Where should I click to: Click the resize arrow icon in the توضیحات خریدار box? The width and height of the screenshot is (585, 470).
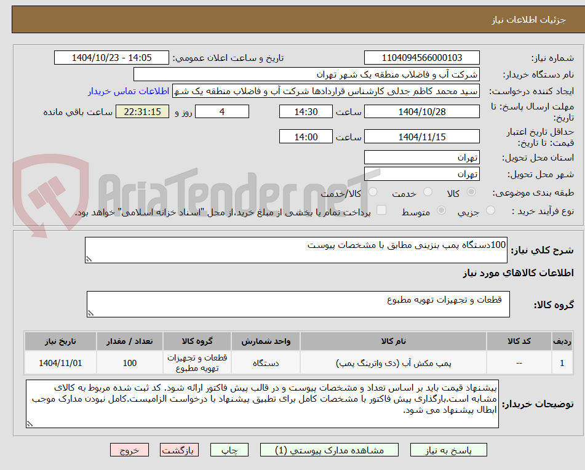[x=29, y=422]
